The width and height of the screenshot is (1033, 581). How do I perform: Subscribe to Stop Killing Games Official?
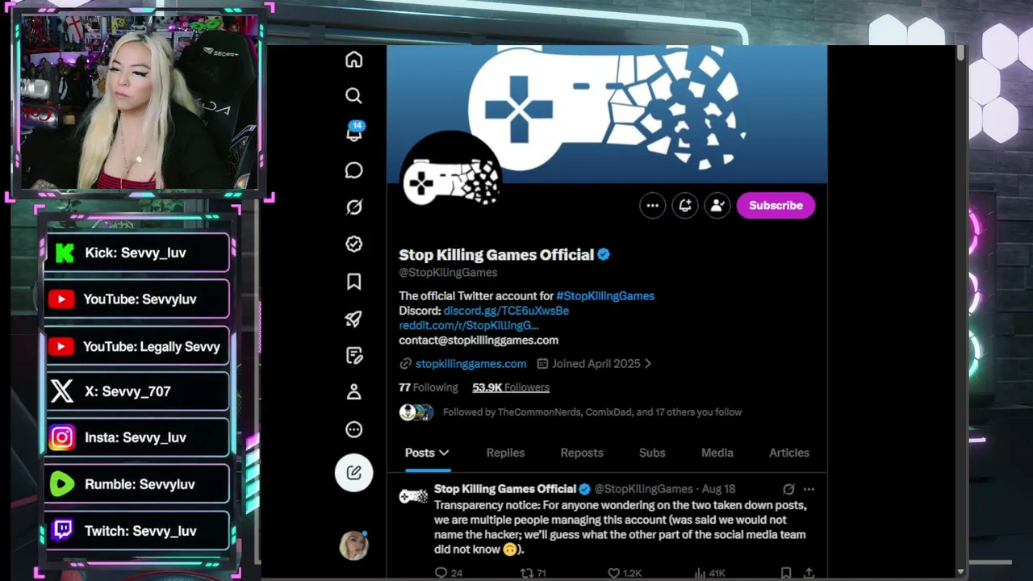pyautogui.click(x=776, y=205)
